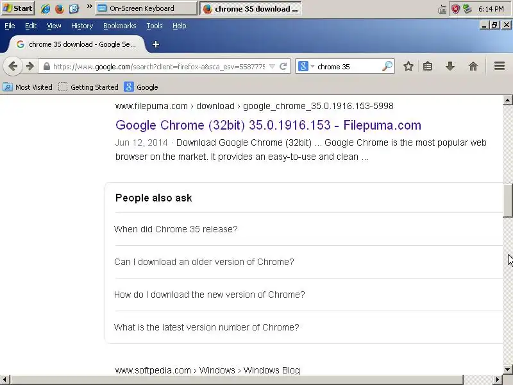Viewport: 513px width, 385px height.
Task: Expand When did Chrome 35 release?
Action: [176, 229]
